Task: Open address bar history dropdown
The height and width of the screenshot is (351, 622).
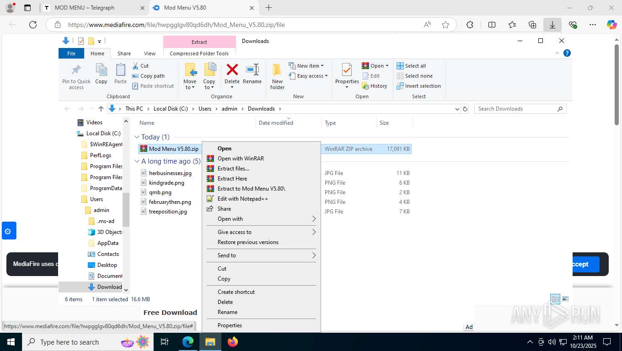Action: (457, 109)
